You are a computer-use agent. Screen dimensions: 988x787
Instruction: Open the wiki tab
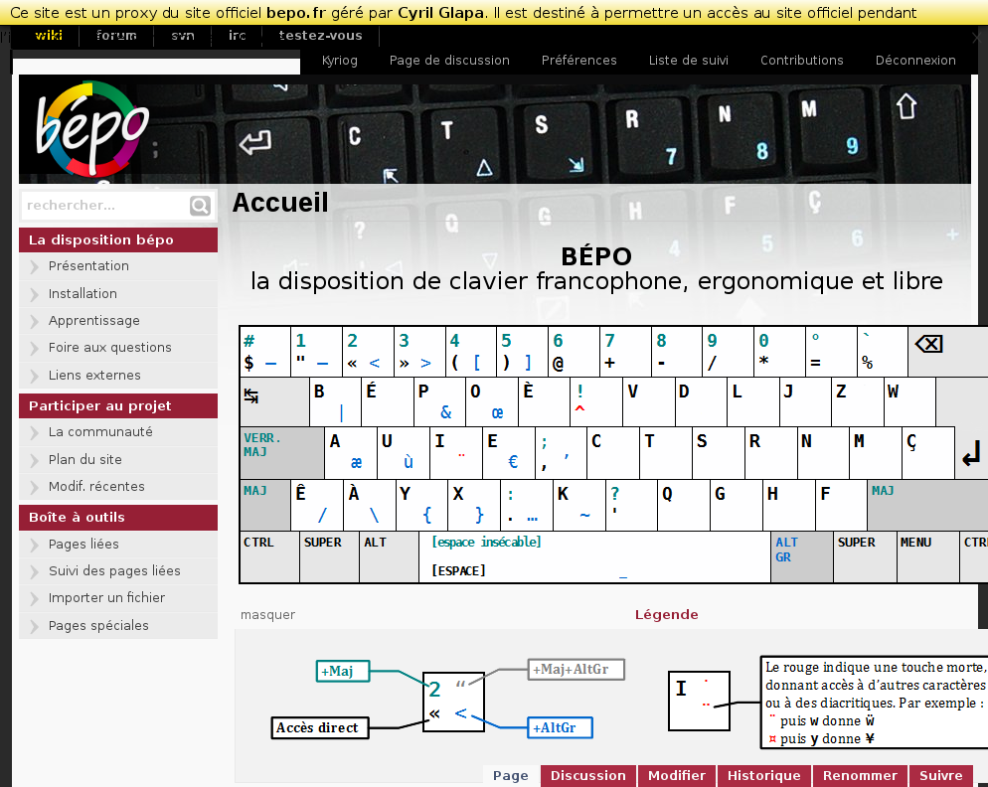point(49,36)
